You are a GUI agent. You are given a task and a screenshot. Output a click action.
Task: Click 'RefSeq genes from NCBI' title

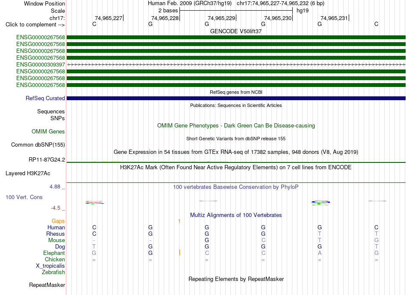[236, 92]
